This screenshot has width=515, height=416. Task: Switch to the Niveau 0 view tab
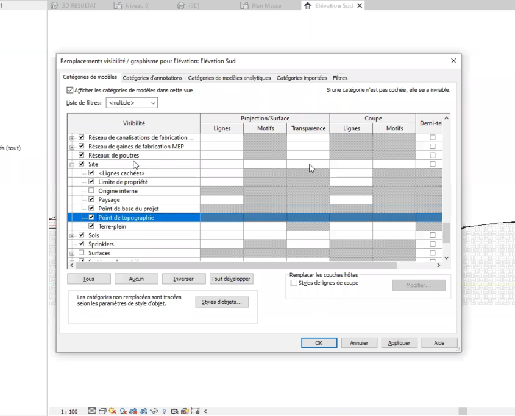click(132, 6)
